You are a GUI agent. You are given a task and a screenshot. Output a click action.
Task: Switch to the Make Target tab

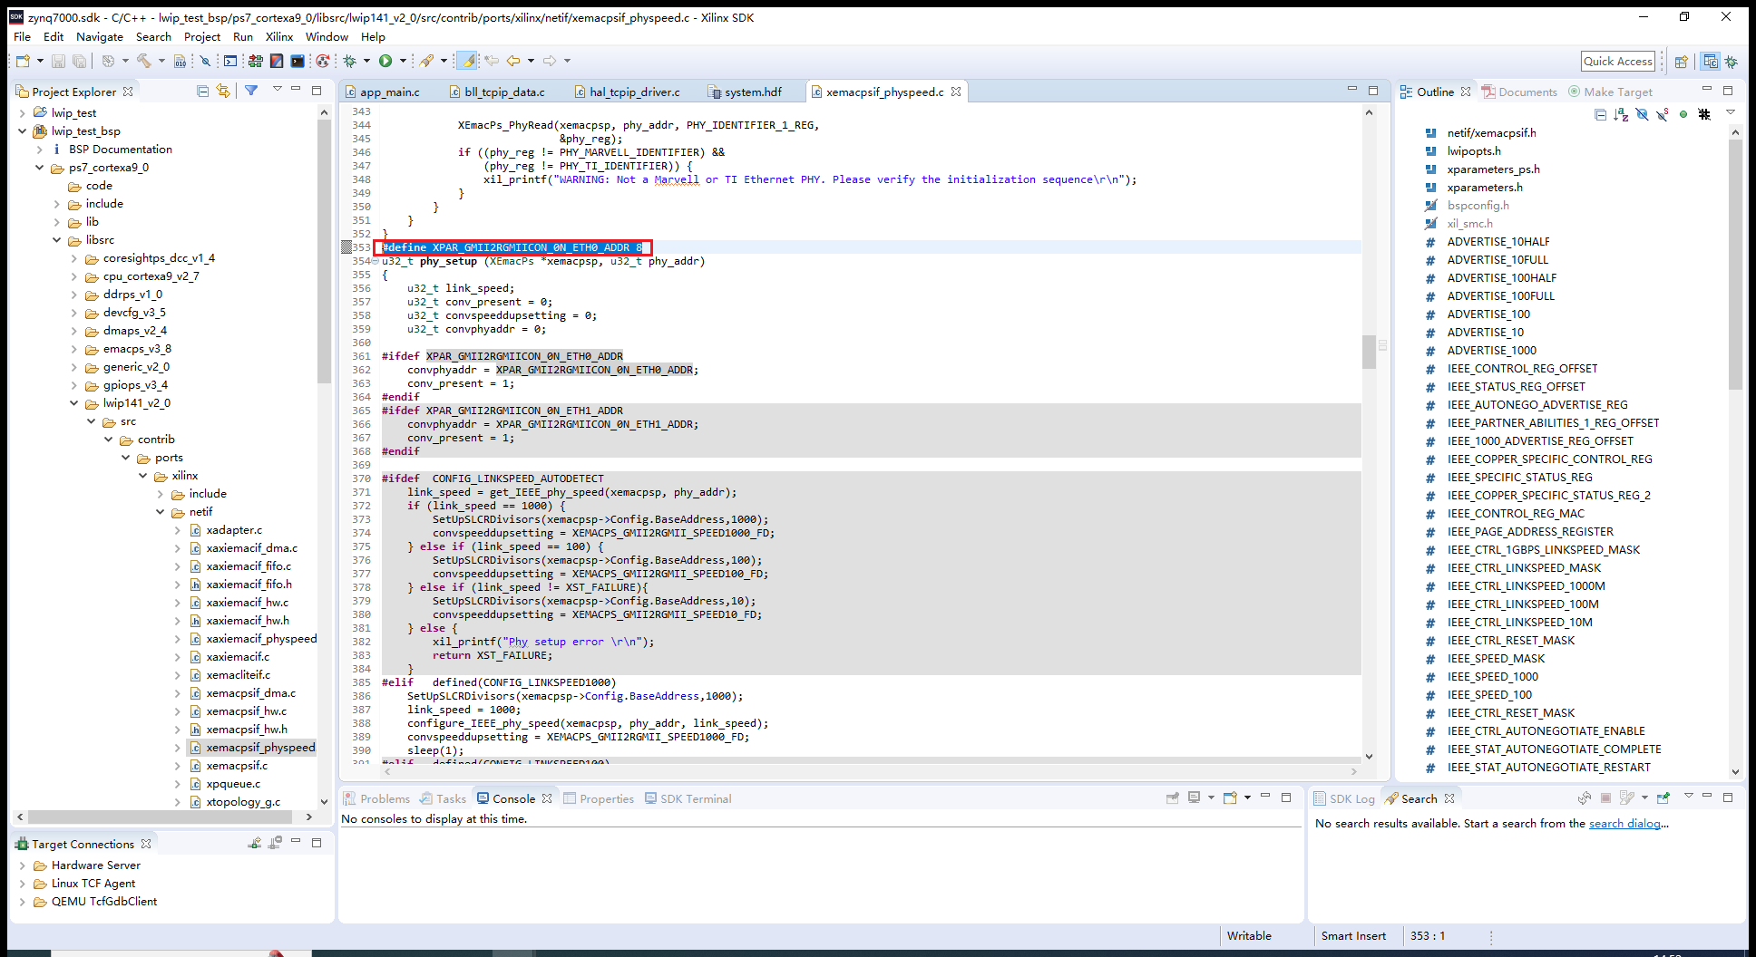click(x=1610, y=92)
